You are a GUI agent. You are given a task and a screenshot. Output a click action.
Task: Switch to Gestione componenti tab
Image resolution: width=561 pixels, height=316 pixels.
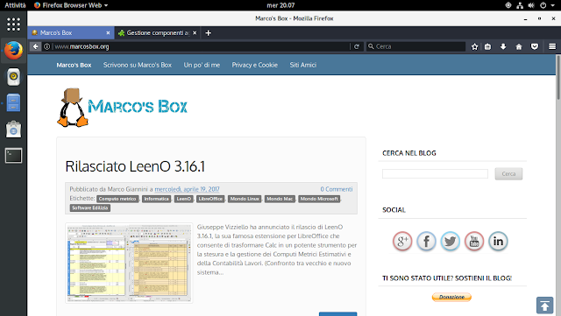point(158,33)
